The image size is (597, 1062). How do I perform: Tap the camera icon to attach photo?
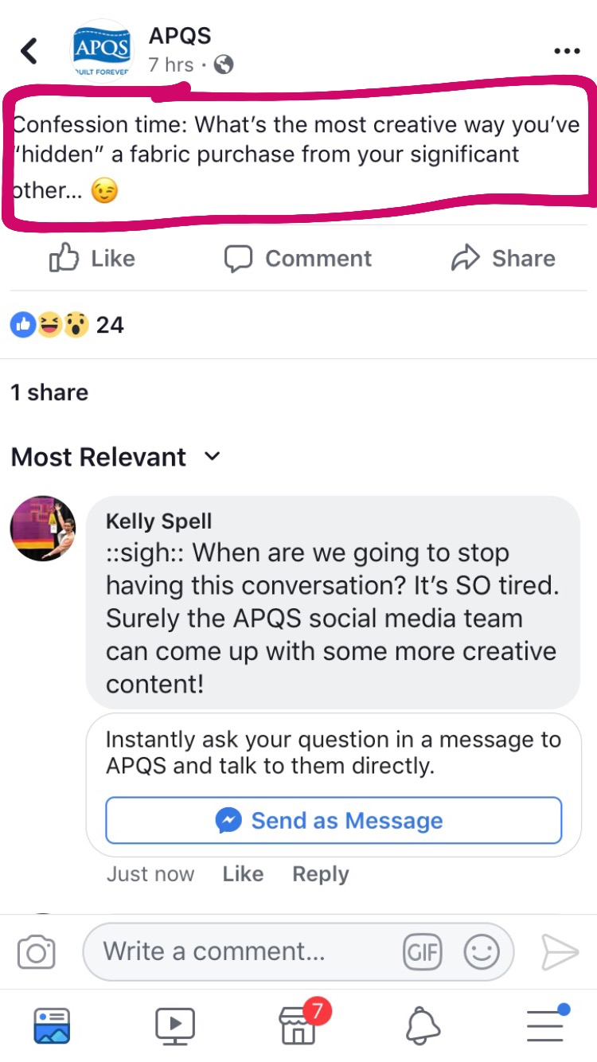pyautogui.click(x=36, y=952)
